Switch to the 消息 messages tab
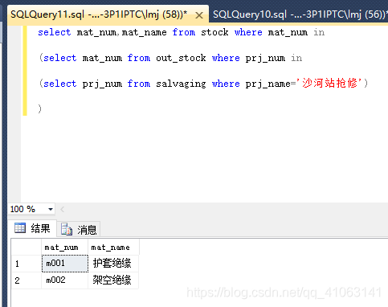The width and height of the screenshot is (388, 307). click(x=79, y=230)
